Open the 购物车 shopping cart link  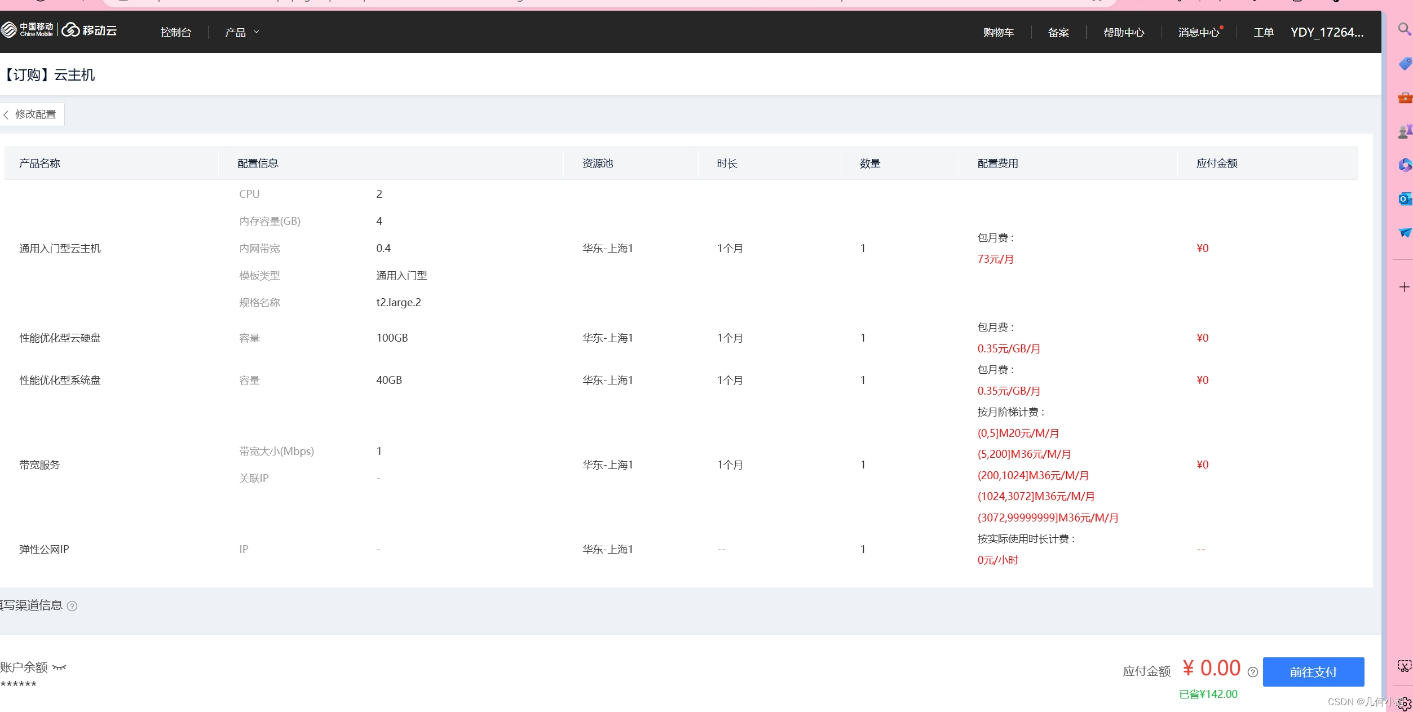(x=998, y=32)
